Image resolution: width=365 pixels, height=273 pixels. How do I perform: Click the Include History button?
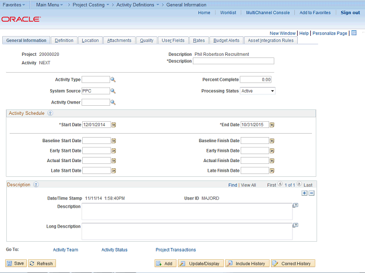pyautogui.click(x=247, y=263)
